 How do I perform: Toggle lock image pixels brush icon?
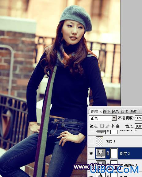[x=107, y=126]
